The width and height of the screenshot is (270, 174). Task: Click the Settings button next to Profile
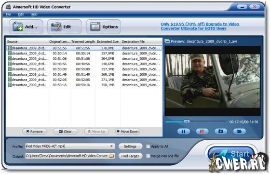click(x=130, y=147)
